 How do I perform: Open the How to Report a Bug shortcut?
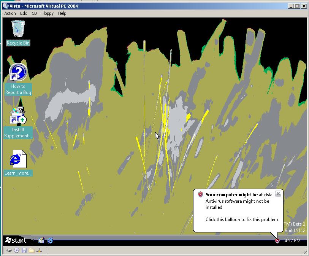[x=18, y=72]
